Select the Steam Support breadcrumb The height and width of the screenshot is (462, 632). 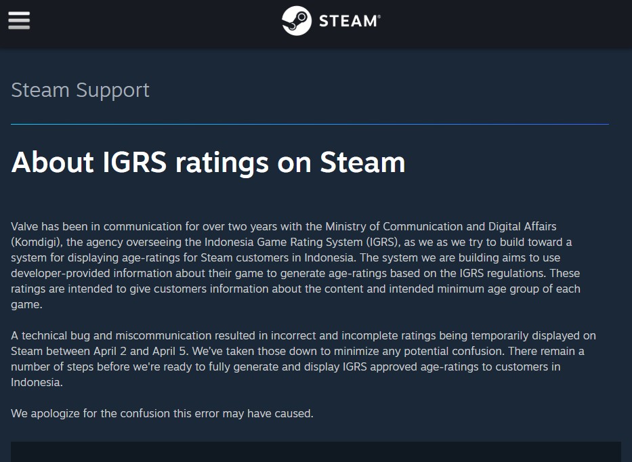pyautogui.click(x=79, y=89)
